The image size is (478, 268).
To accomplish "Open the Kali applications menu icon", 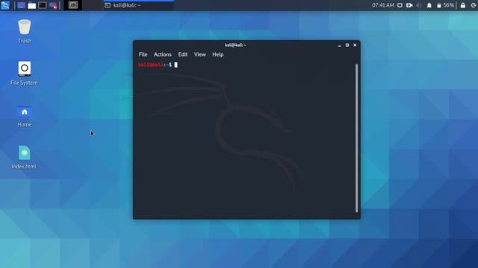I will 5,5.
